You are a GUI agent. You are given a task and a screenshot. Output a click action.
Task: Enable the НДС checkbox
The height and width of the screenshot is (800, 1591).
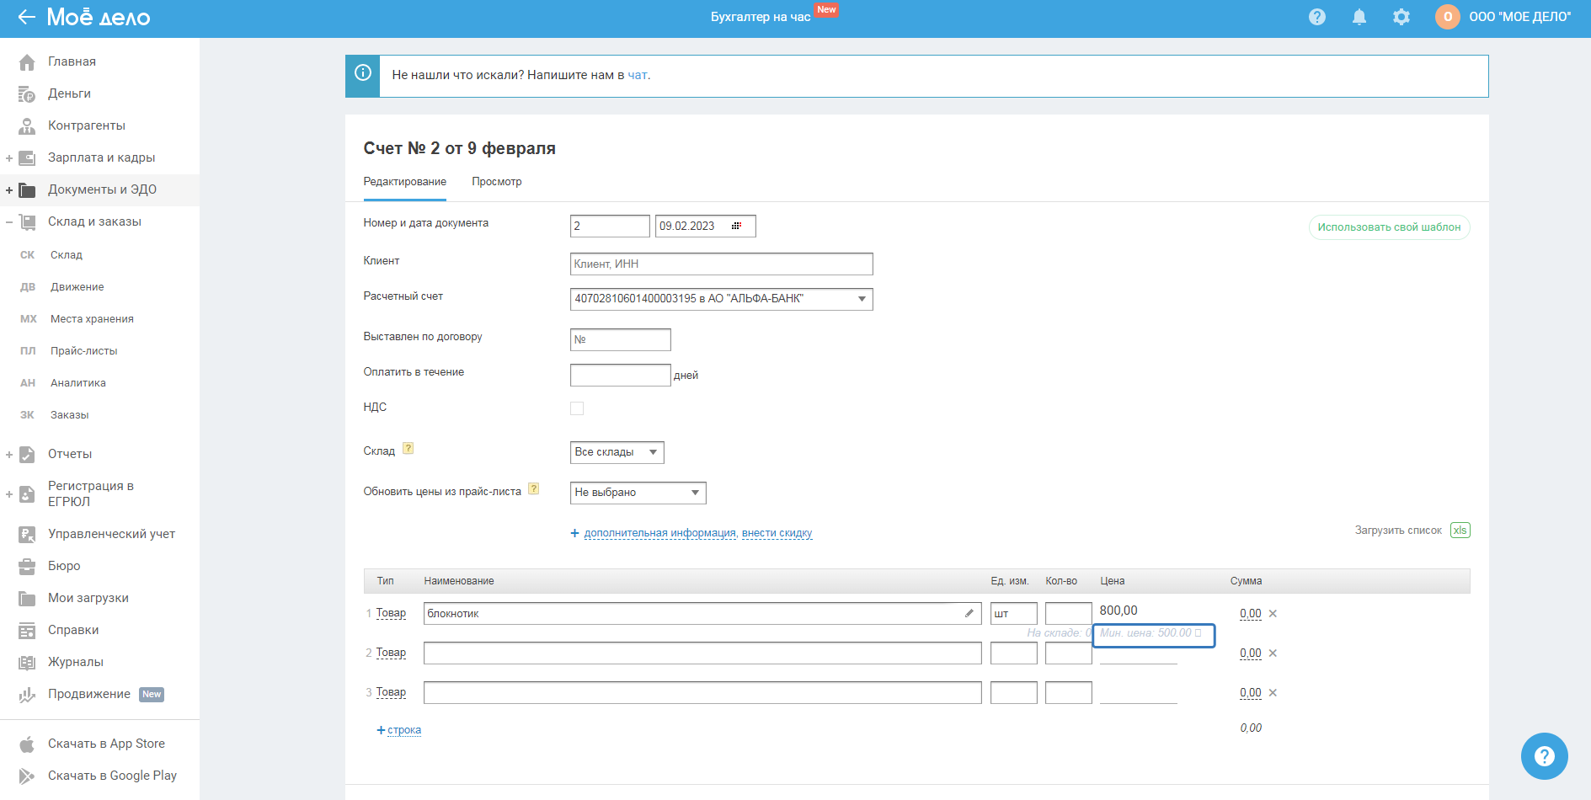pyautogui.click(x=577, y=408)
